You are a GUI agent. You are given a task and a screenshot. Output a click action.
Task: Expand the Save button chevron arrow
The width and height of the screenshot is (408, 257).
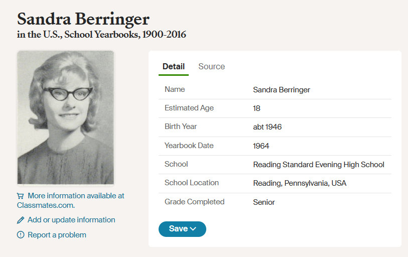pos(193,229)
